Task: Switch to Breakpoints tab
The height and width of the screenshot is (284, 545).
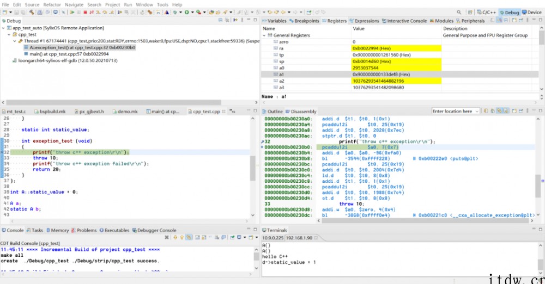Action: [304, 21]
